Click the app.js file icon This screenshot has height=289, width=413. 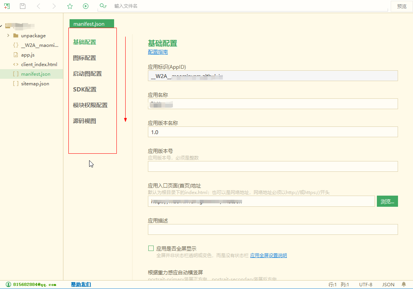(x=16, y=55)
